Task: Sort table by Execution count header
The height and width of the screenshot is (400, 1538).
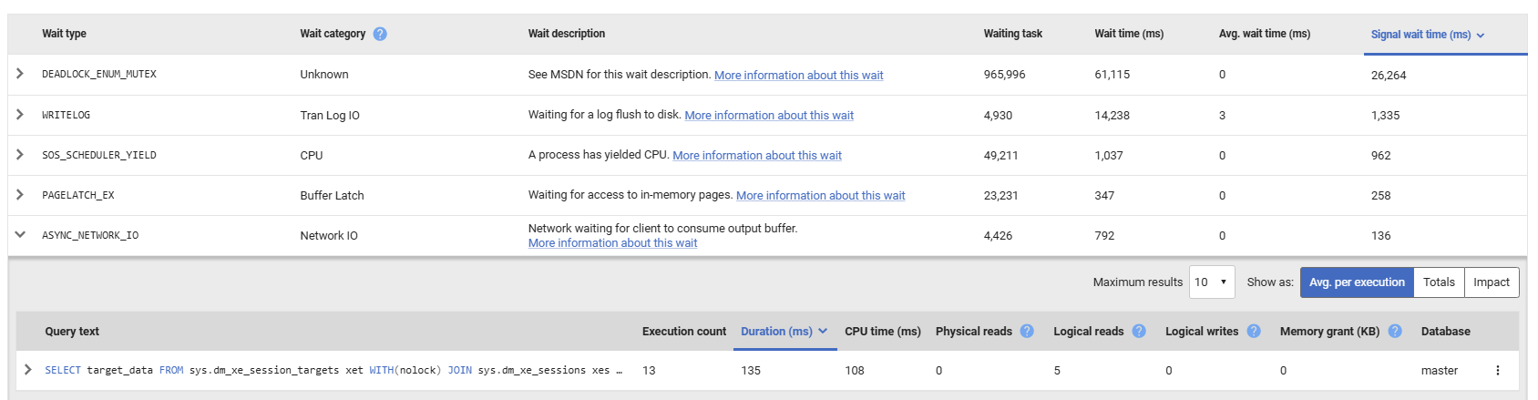Action: 683,332
